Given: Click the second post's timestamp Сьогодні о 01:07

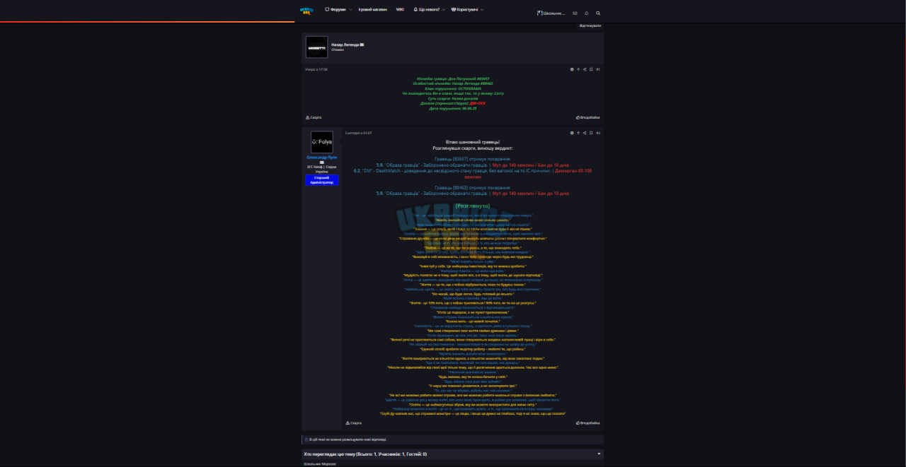Looking at the screenshot, I should 359,133.
